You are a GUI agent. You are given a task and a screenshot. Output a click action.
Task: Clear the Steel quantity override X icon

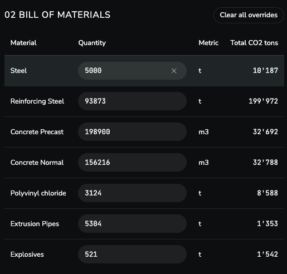174,71
